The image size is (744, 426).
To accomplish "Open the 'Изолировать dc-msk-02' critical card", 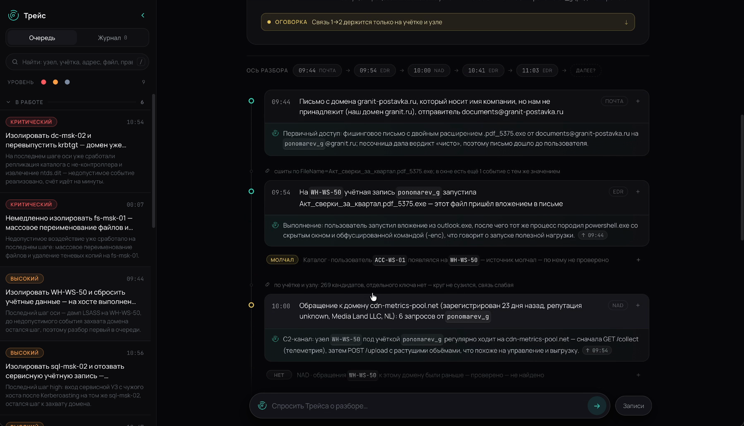I will pos(75,151).
